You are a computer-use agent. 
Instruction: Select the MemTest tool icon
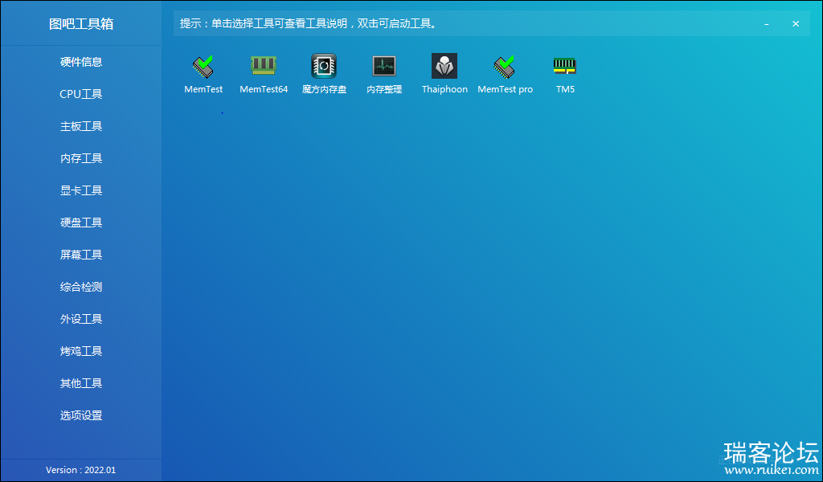pos(203,66)
